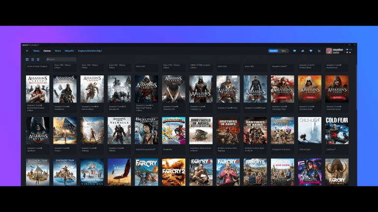
Task: Open Assassin's Creed Origins cover
Action: (x=65, y=131)
